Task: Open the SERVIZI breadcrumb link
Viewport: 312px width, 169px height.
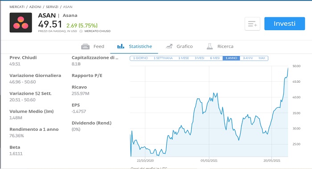Action: click(x=52, y=7)
